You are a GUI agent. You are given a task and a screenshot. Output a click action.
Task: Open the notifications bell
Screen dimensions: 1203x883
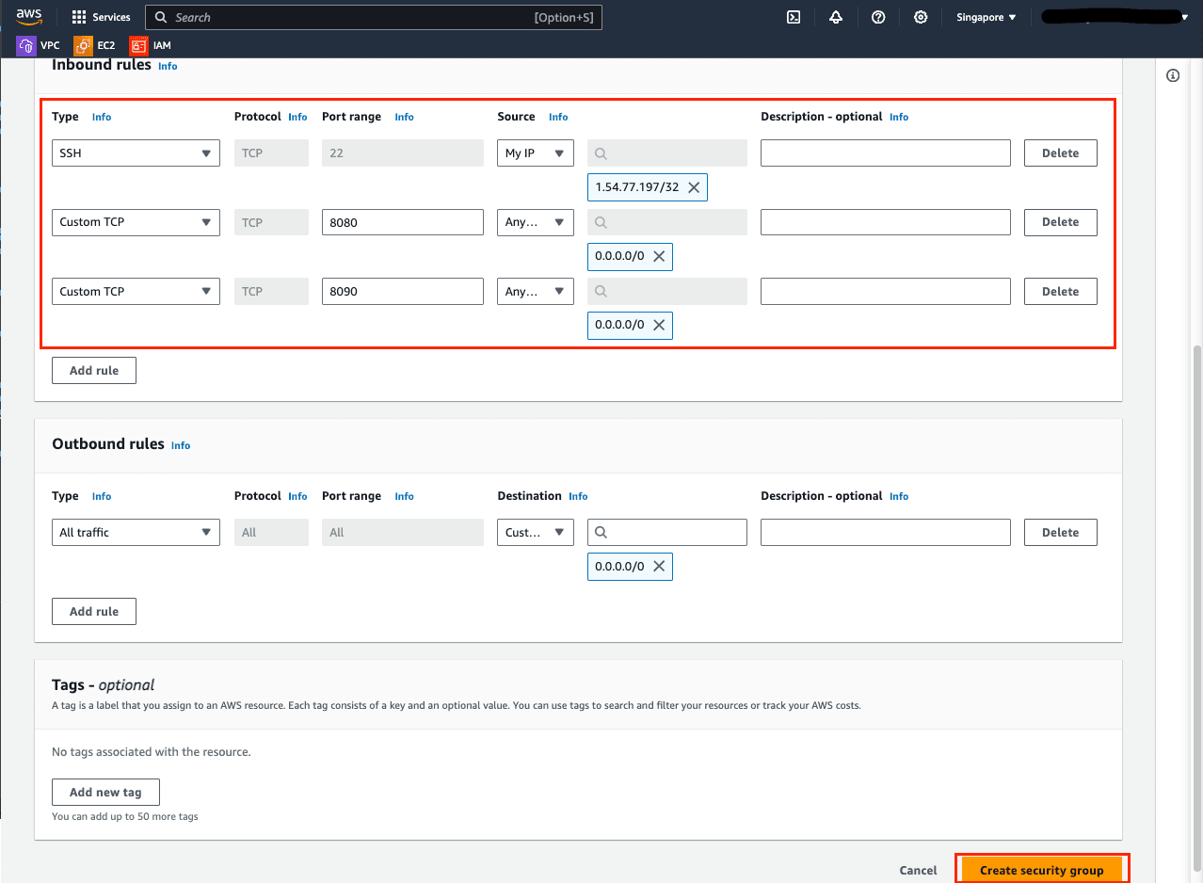click(x=836, y=17)
